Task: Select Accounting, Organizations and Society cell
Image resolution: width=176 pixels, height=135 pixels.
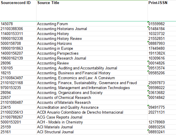Action: (70, 93)
